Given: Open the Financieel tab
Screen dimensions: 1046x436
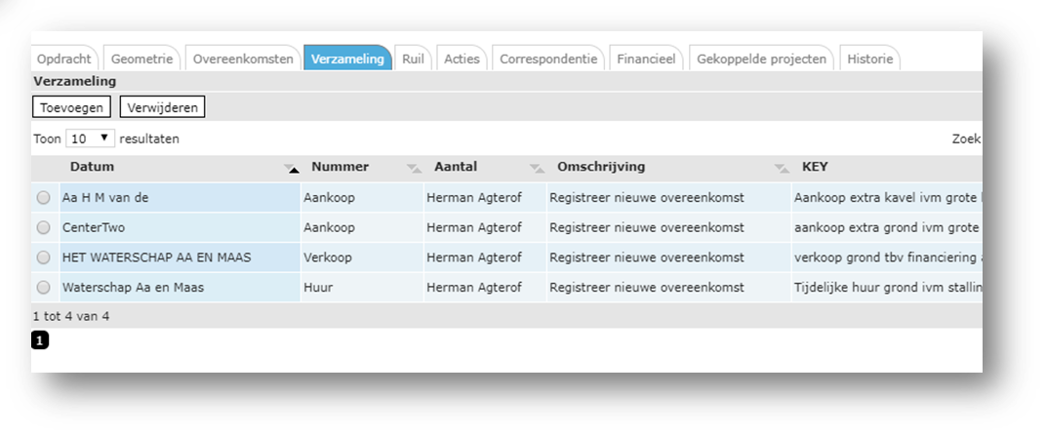Looking at the screenshot, I should [646, 59].
